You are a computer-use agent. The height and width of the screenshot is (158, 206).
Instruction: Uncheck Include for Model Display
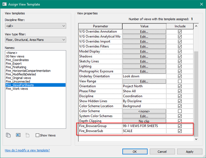pyautogui.click(x=180, y=52)
